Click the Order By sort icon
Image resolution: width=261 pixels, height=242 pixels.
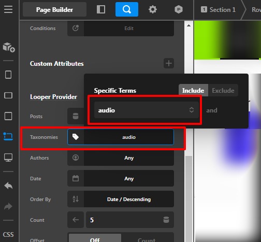pos(76,199)
